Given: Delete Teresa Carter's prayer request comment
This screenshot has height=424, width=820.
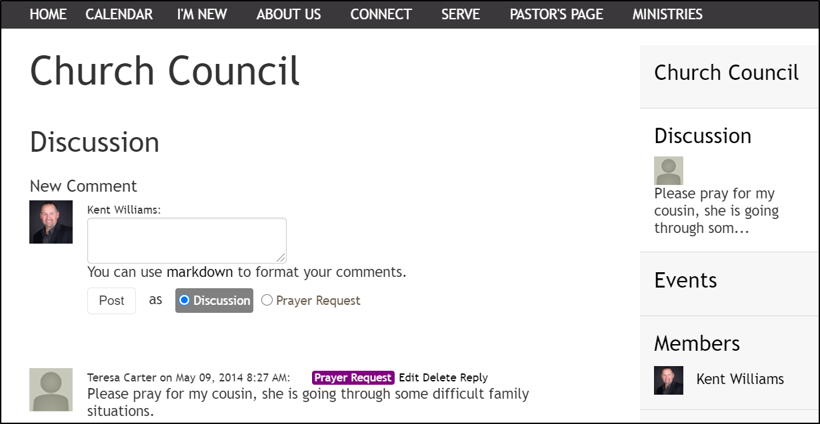Looking at the screenshot, I should point(439,377).
